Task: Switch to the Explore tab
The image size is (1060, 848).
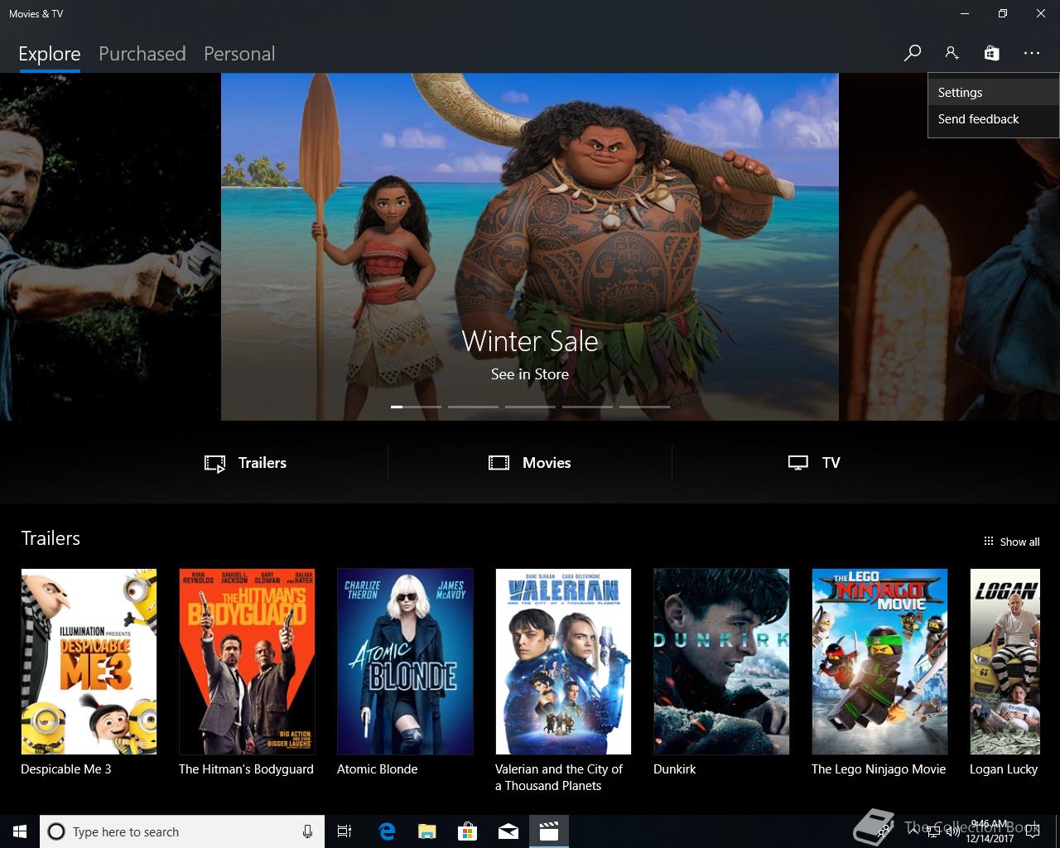Action: point(50,54)
